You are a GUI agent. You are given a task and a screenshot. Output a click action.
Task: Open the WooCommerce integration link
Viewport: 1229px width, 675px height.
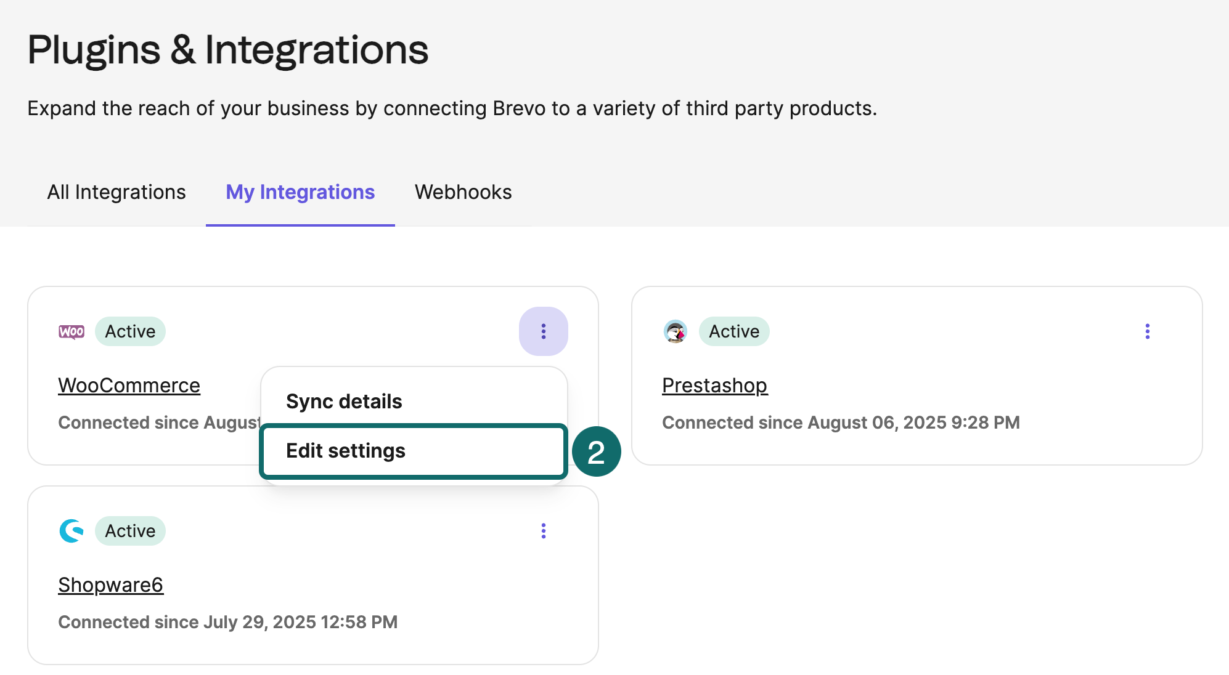click(x=129, y=385)
